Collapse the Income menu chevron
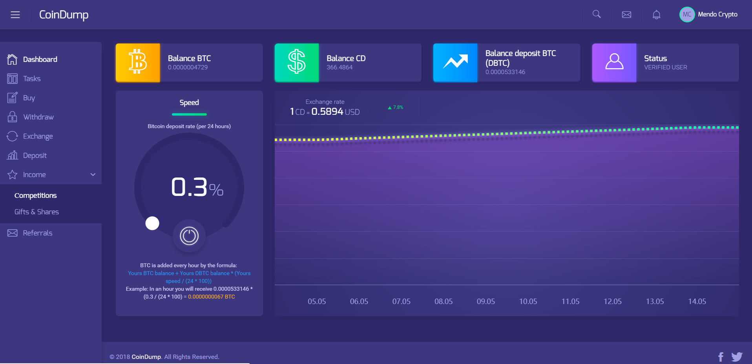The image size is (752, 364). pyautogui.click(x=93, y=174)
